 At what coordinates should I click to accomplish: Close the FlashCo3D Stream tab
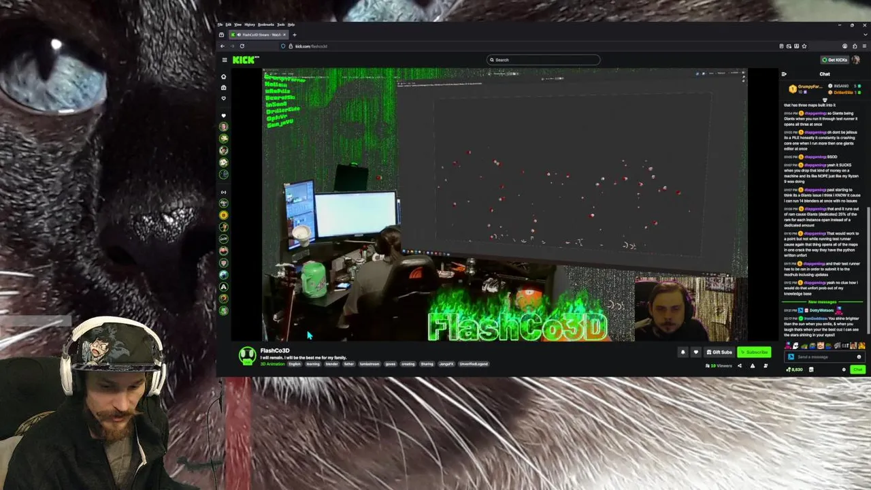pos(284,35)
